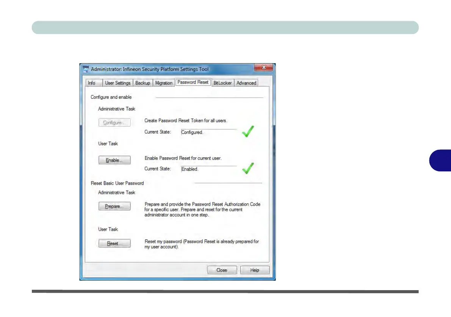Open the Info tab
451x317 pixels.
pyautogui.click(x=94, y=83)
